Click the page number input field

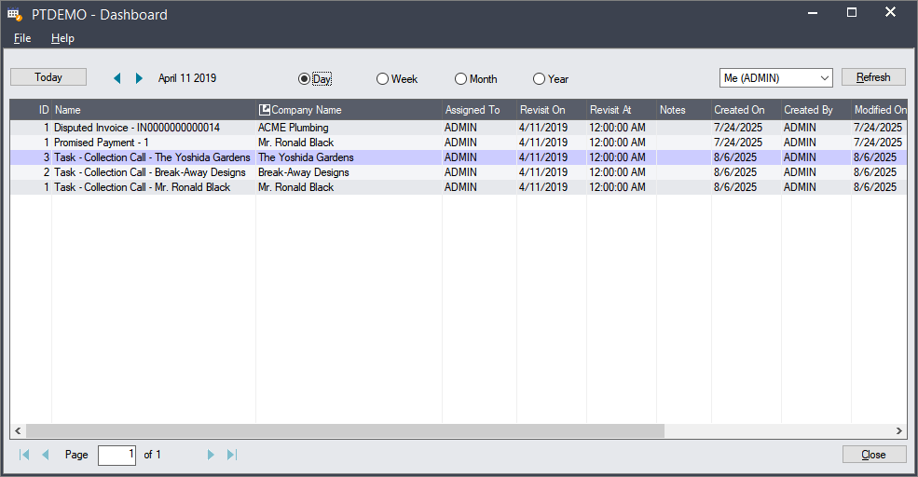tap(116, 455)
